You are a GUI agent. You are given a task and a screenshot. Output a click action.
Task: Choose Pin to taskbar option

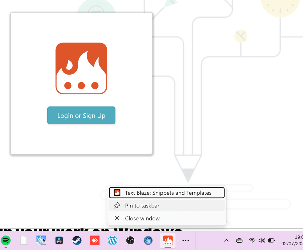(167, 206)
